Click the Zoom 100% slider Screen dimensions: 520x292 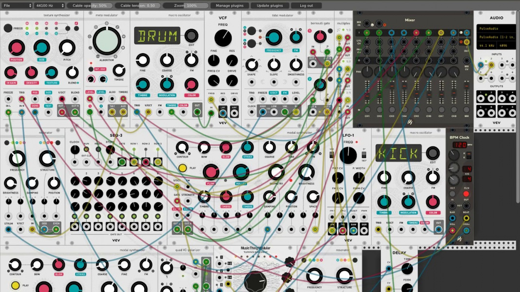coord(186,5)
